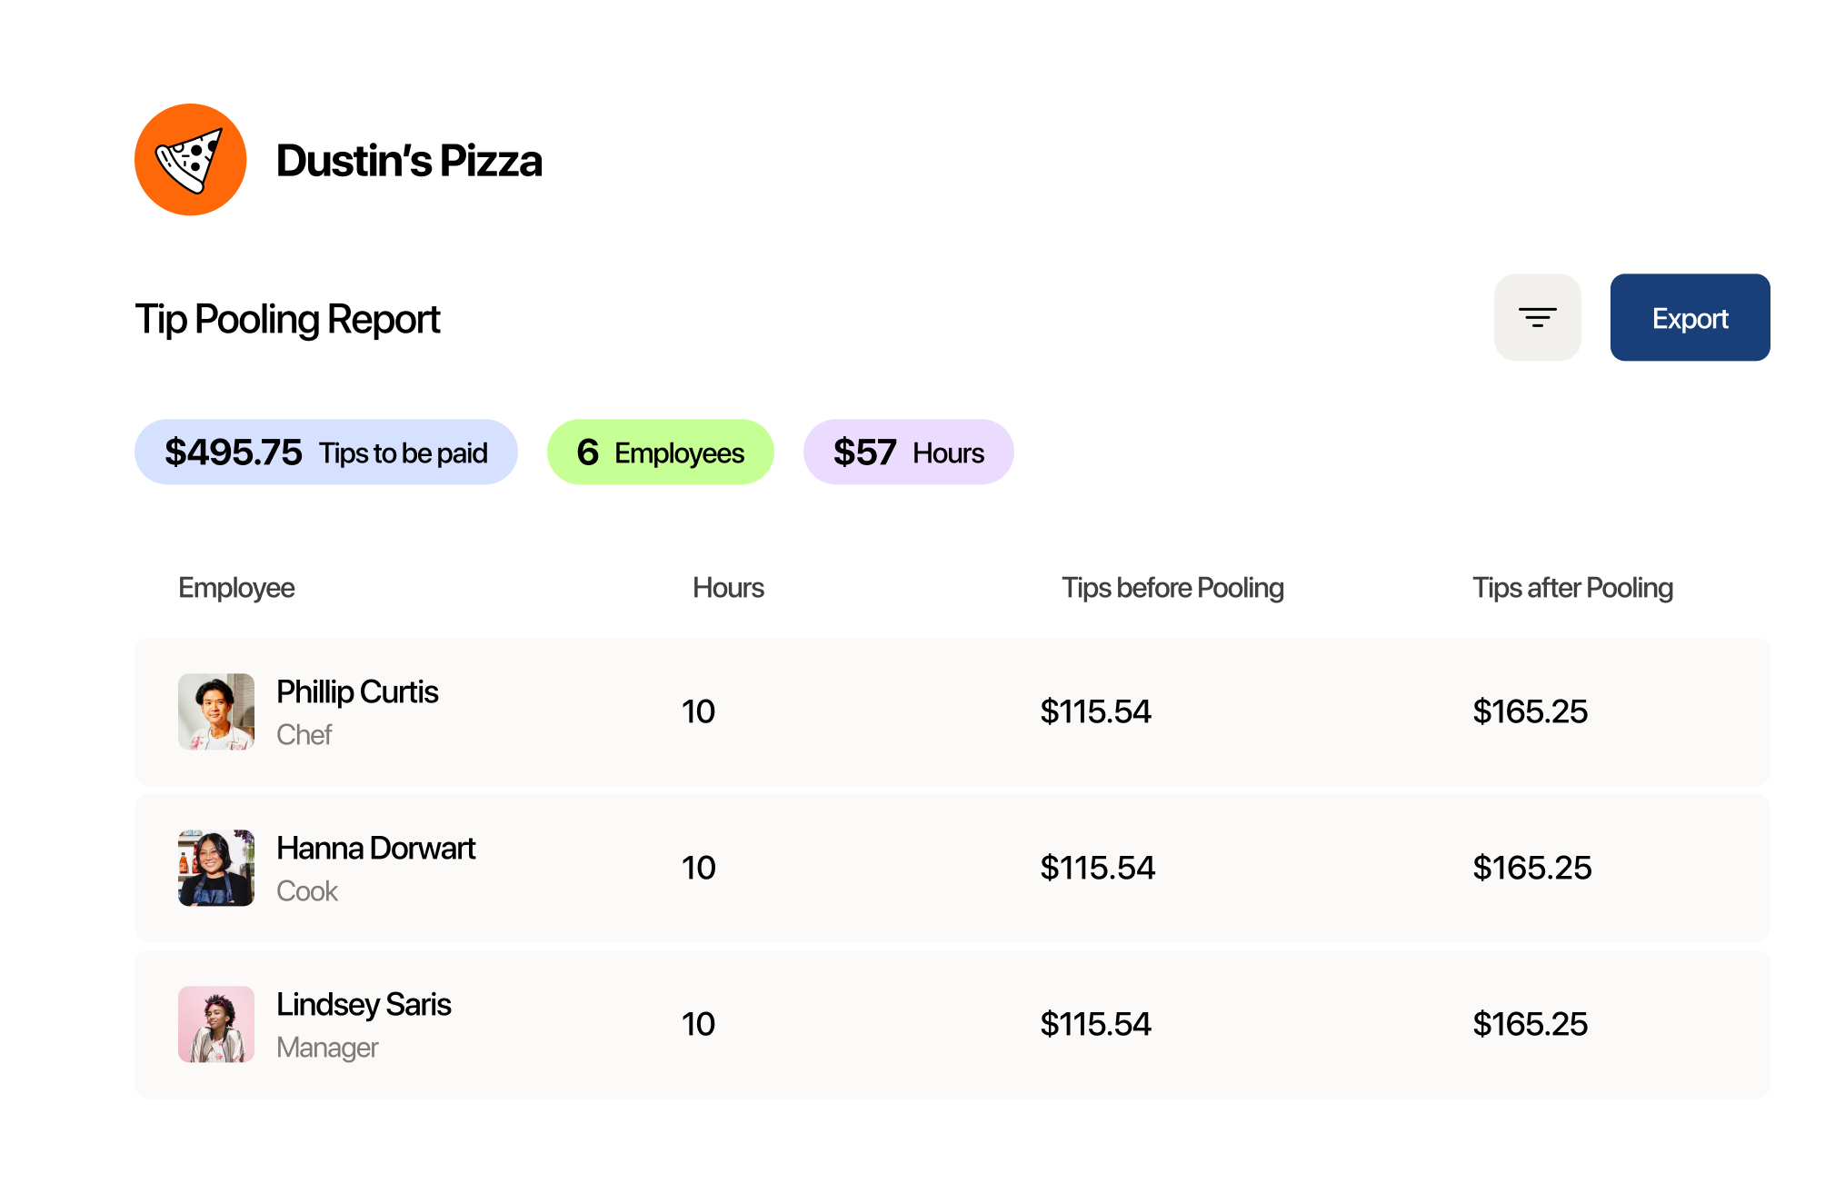Click the 6 Employees green badge
Screen dimensions: 1845x1203
[x=660, y=452]
